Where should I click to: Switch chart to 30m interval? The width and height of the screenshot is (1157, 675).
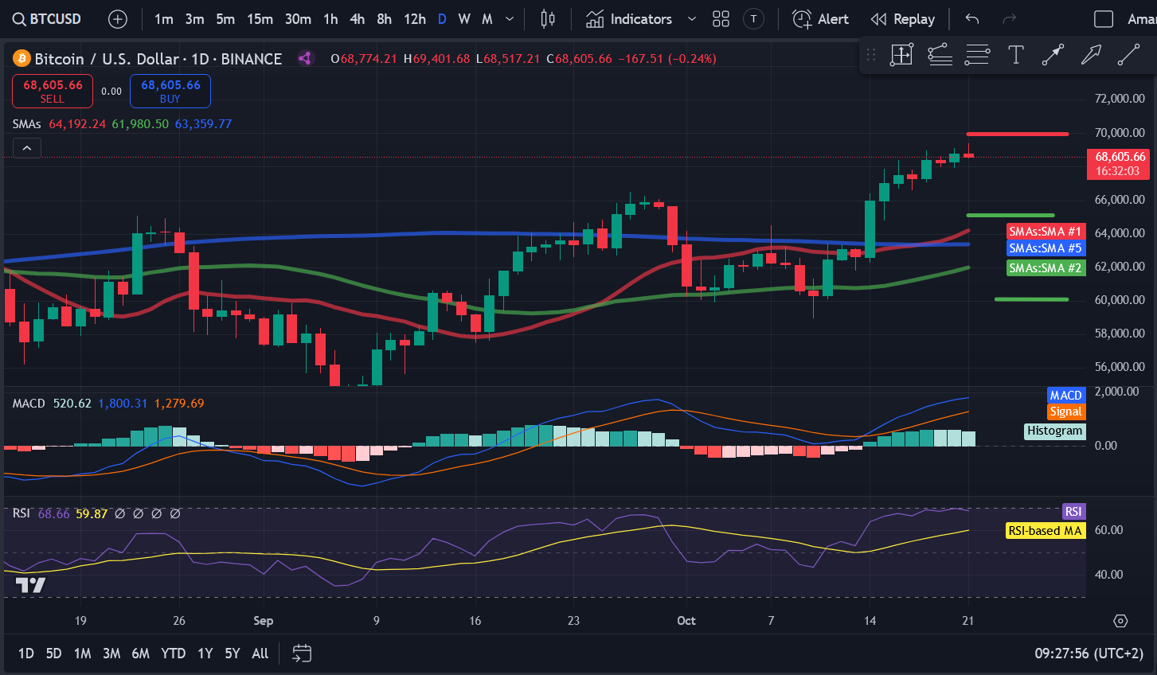[x=298, y=19]
